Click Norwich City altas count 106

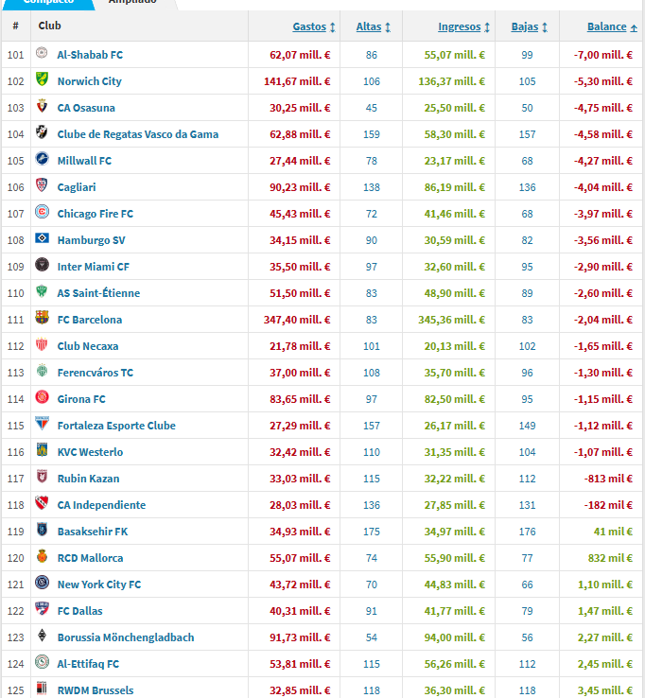(372, 81)
